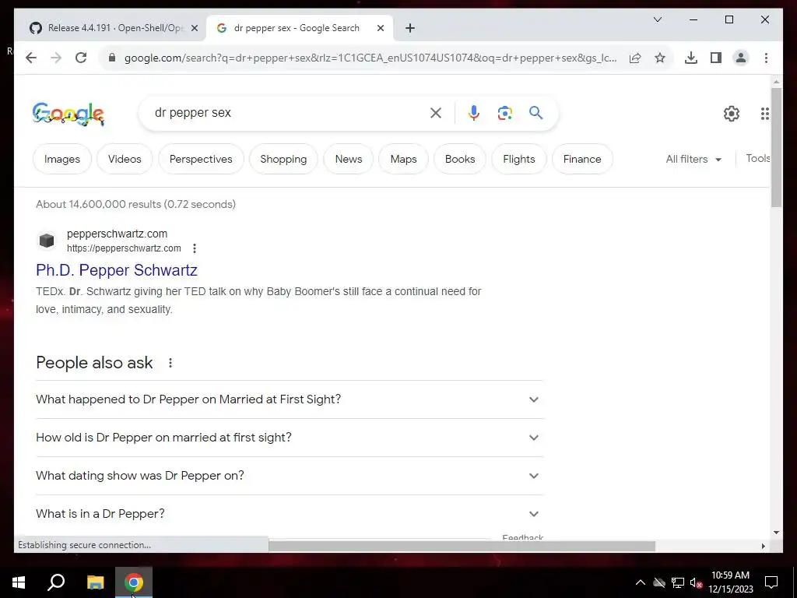
Task: Share this page icon in address bar
Action: pos(635,58)
